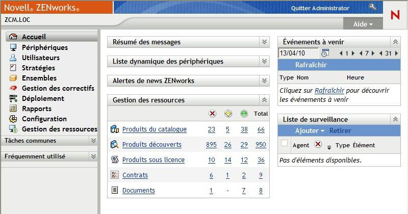Check the select-all checkbox in Liste de surveillance

[x=285, y=144]
